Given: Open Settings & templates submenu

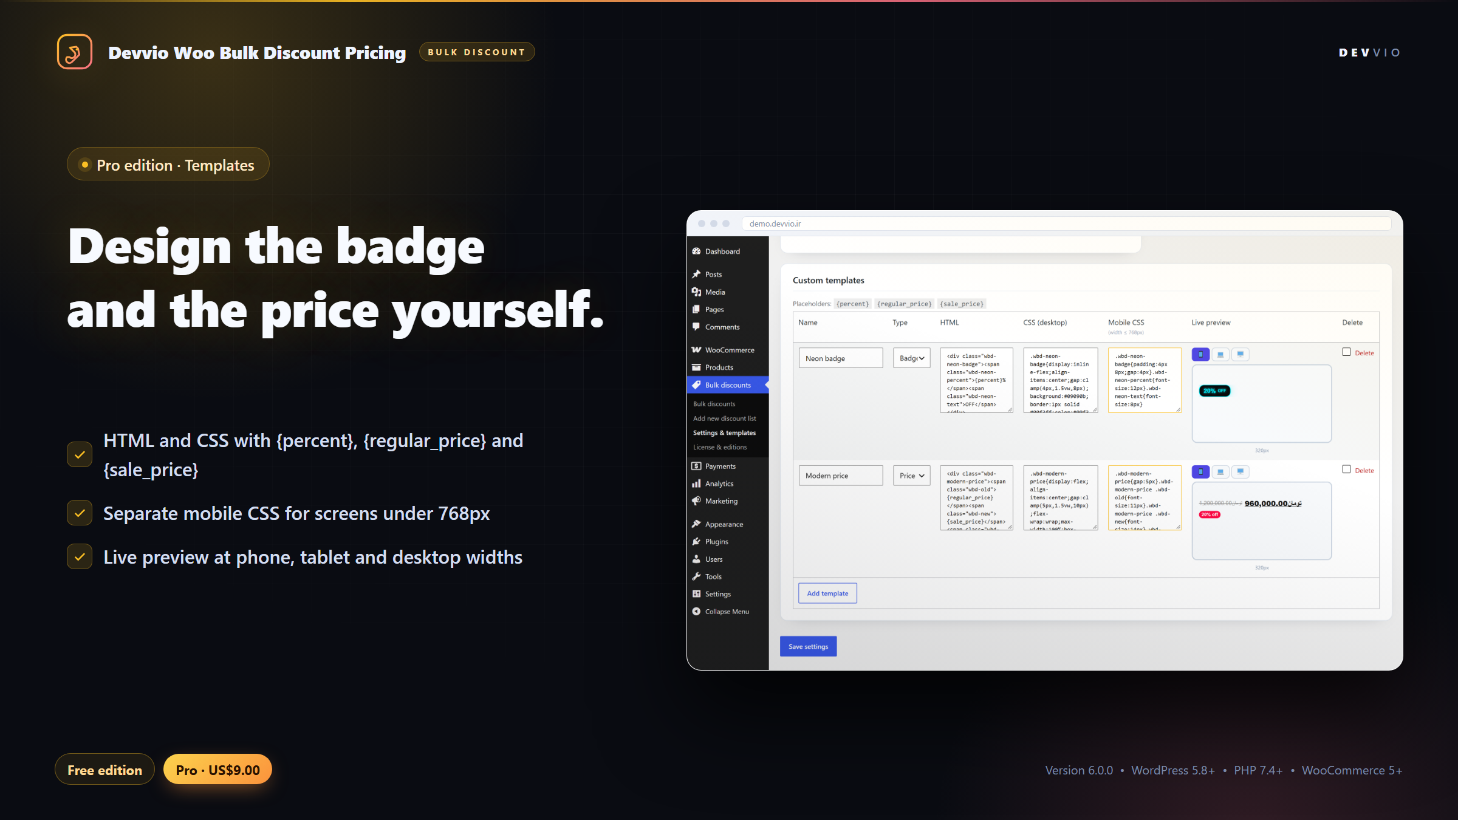Looking at the screenshot, I should (x=725, y=433).
